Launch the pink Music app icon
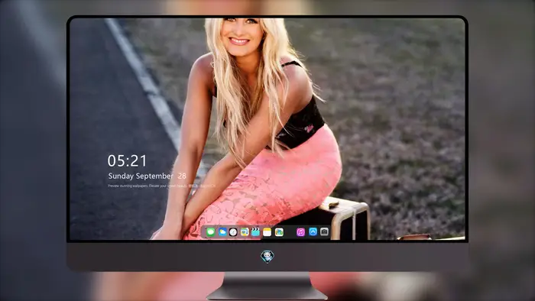535x301 pixels. click(300, 232)
